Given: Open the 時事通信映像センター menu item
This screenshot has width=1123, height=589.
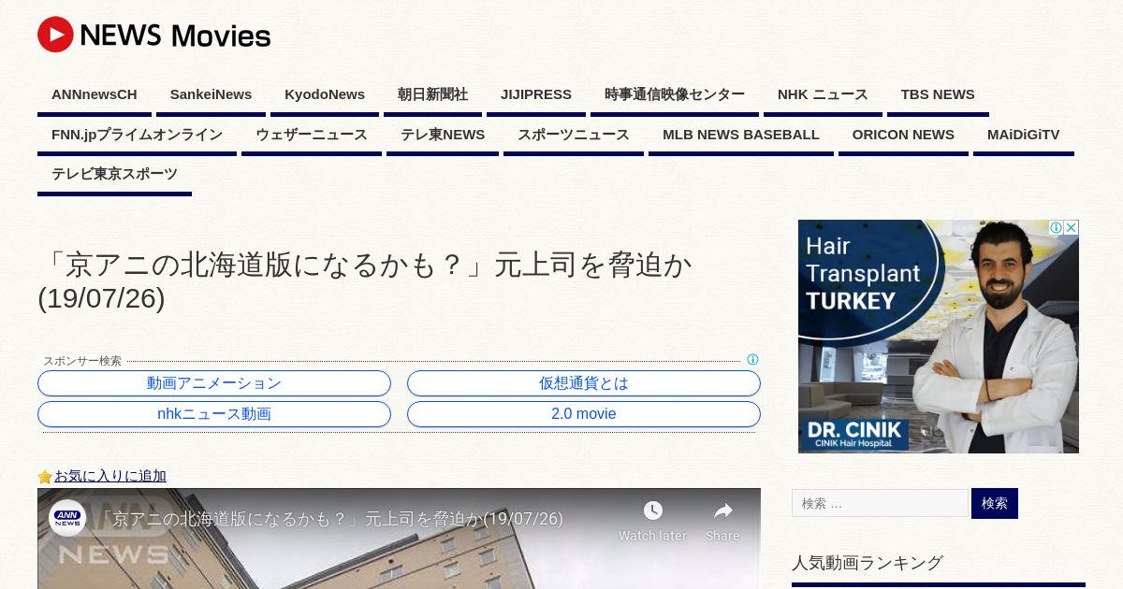Looking at the screenshot, I should pyautogui.click(x=675, y=95).
